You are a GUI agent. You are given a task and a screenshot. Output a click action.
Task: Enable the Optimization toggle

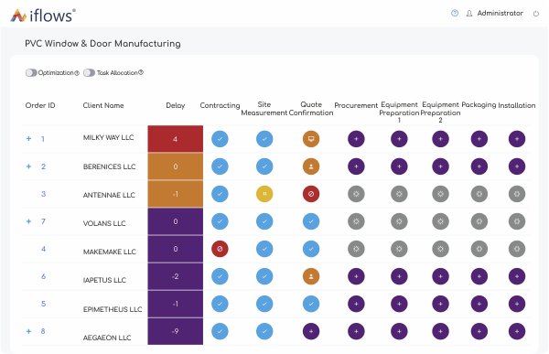point(31,72)
